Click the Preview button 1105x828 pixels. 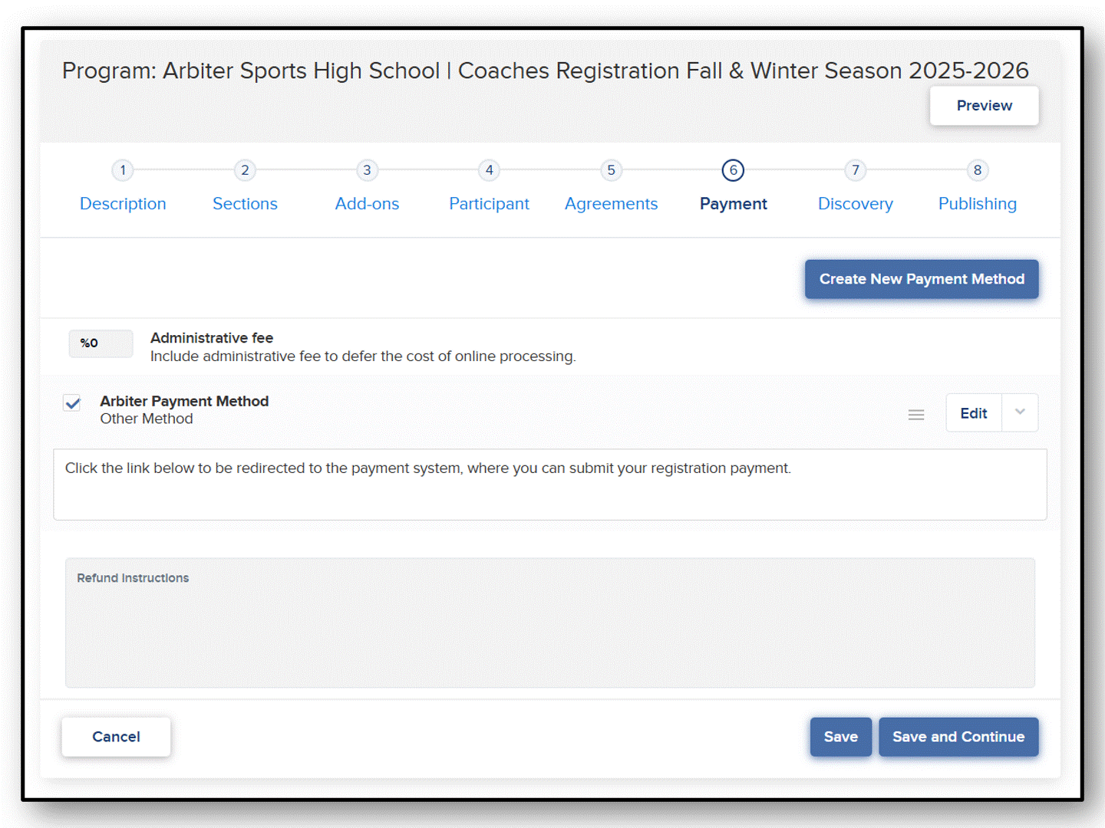[x=985, y=106]
